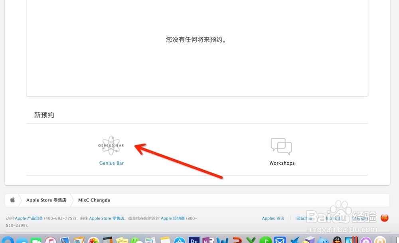Screen dimensions: 399x243
Task: Click the China region flag icon
Action: click(x=385, y=218)
